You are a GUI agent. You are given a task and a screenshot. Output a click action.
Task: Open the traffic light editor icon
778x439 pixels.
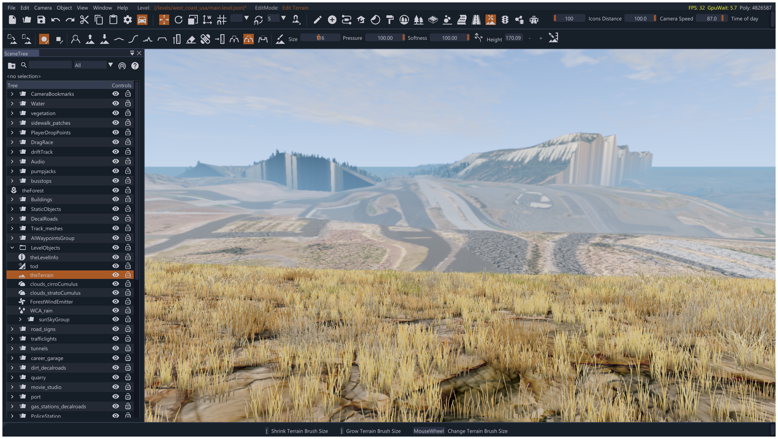[505, 20]
